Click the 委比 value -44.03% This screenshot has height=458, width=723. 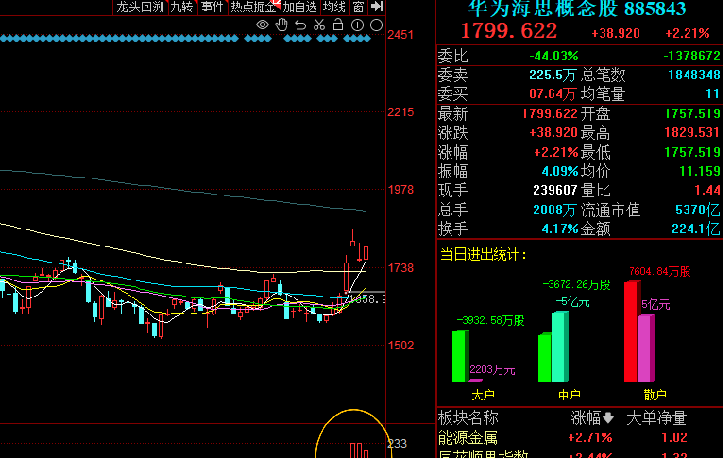click(x=553, y=56)
